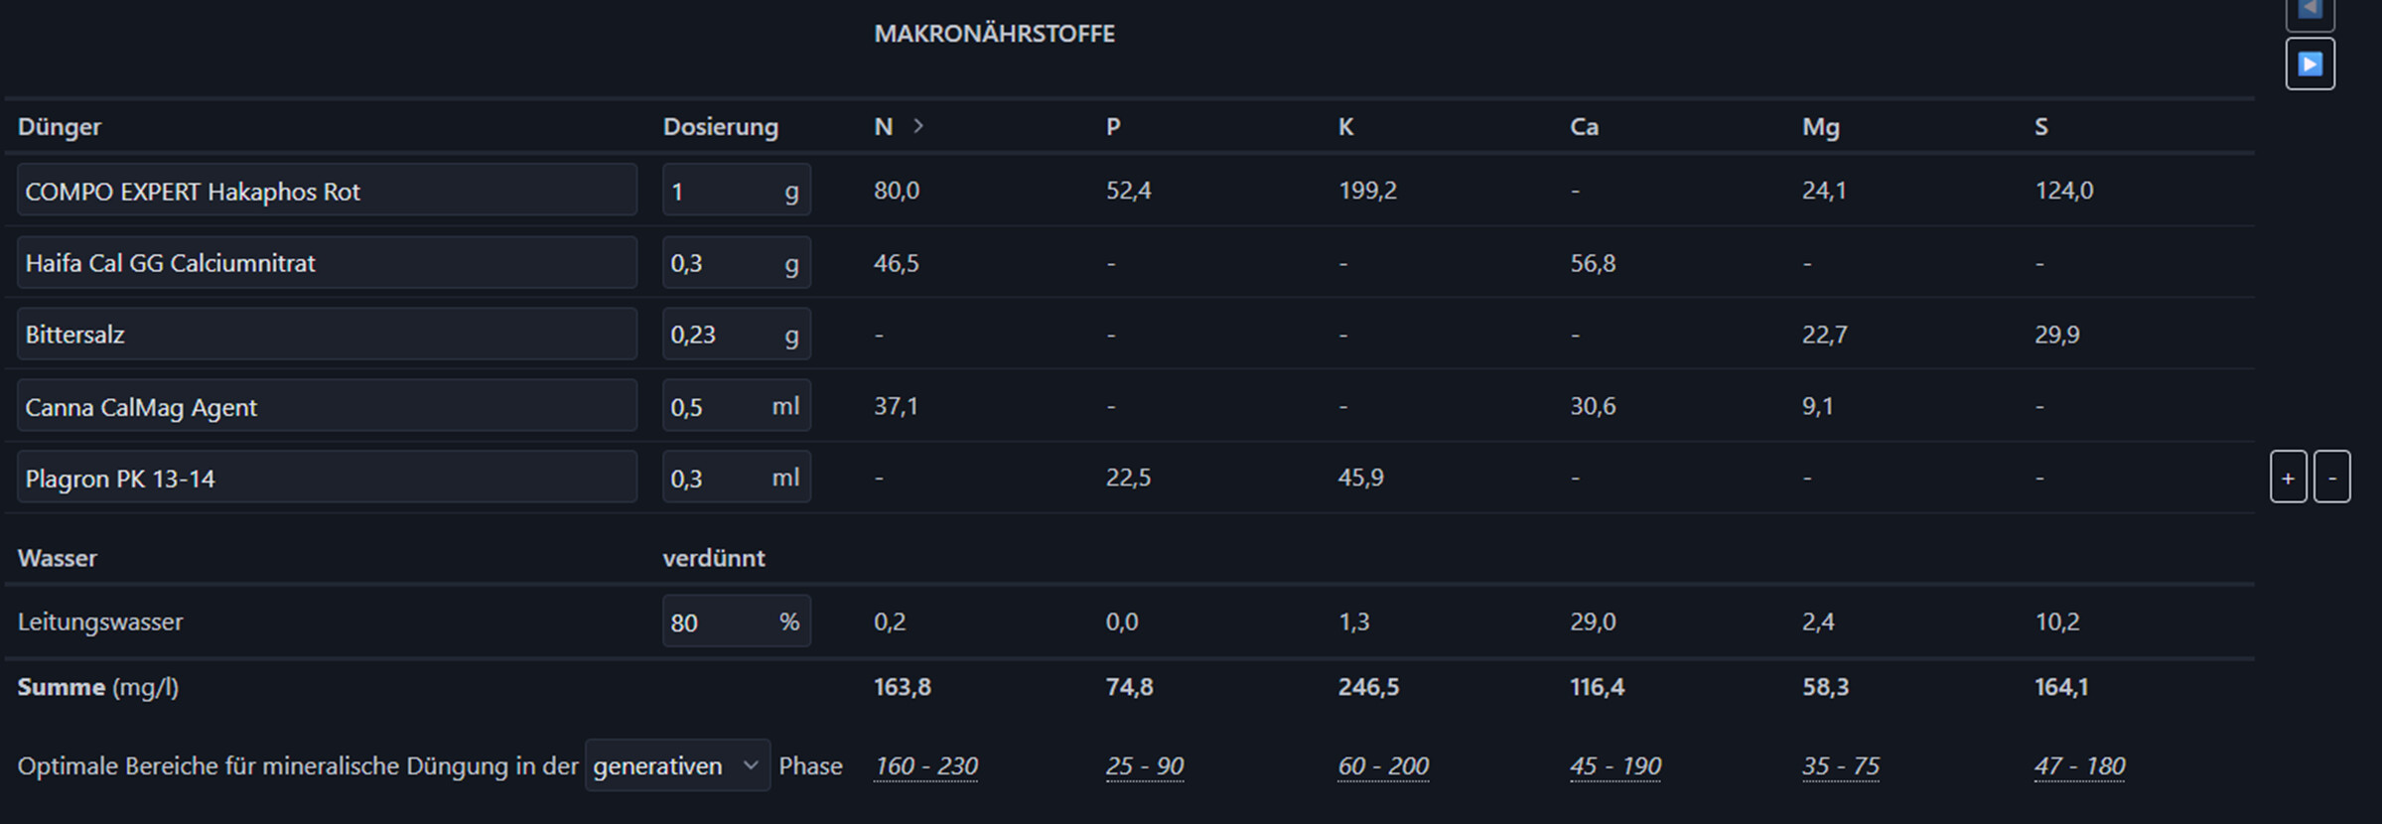Image resolution: width=2382 pixels, height=824 pixels.
Task: Click the optimal Mg range 35 - 75
Action: [x=1841, y=766]
